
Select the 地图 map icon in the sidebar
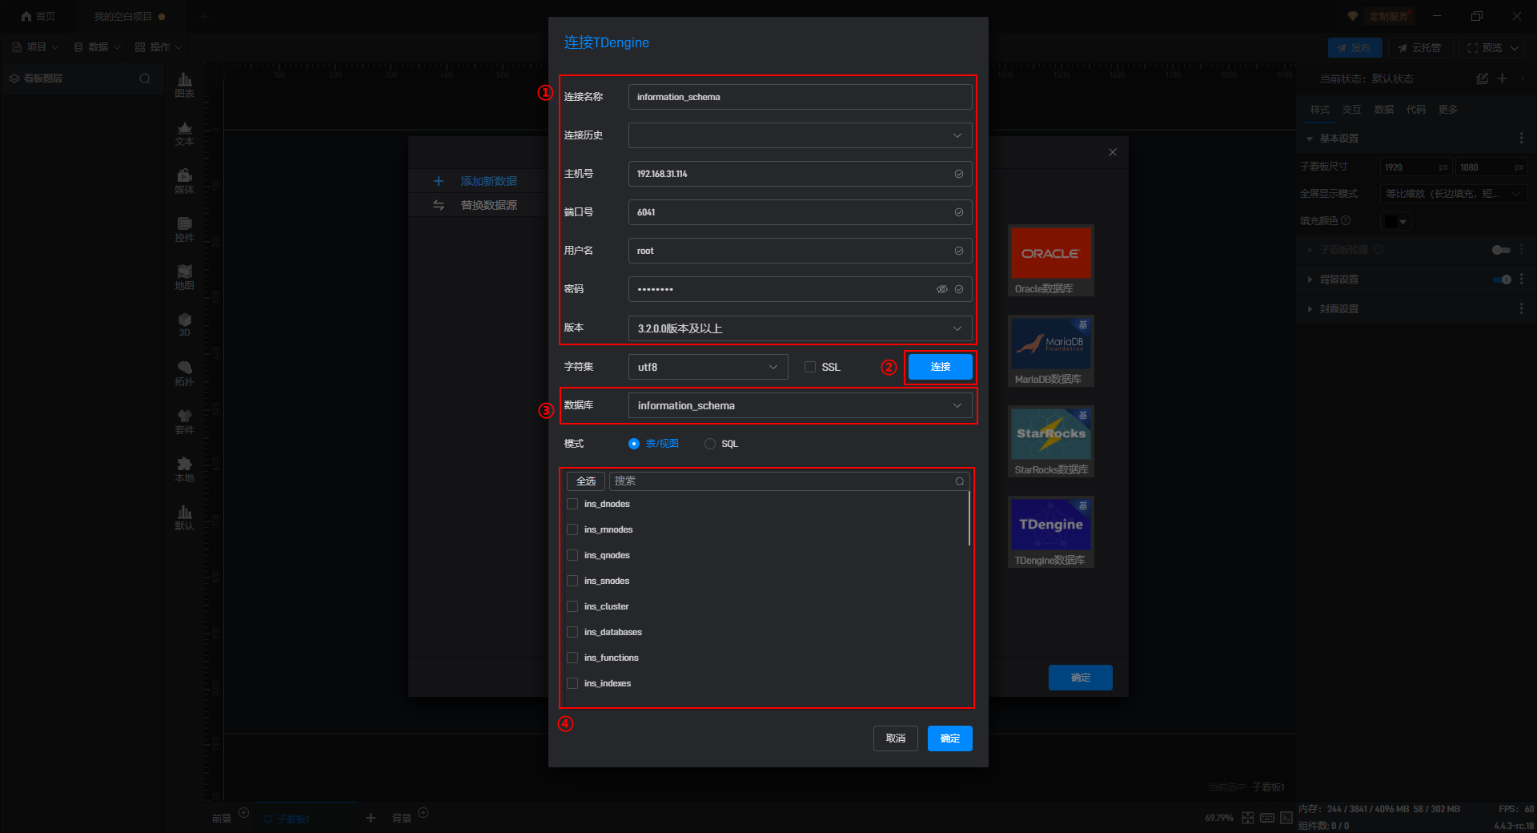[184, 277]
